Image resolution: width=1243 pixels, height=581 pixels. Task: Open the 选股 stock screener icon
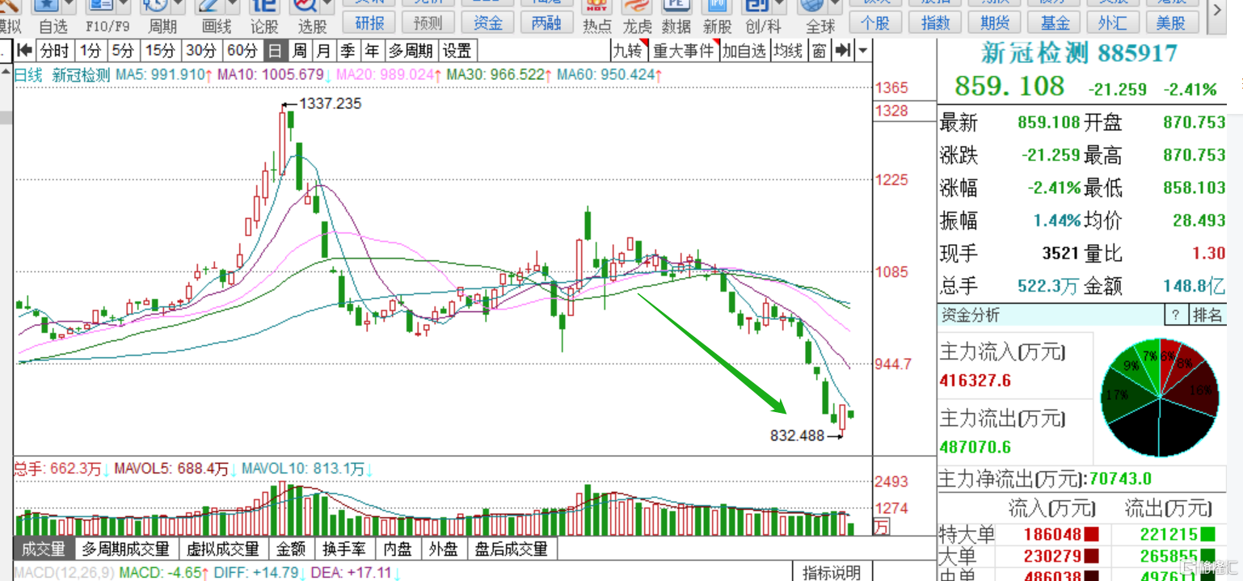306,5
